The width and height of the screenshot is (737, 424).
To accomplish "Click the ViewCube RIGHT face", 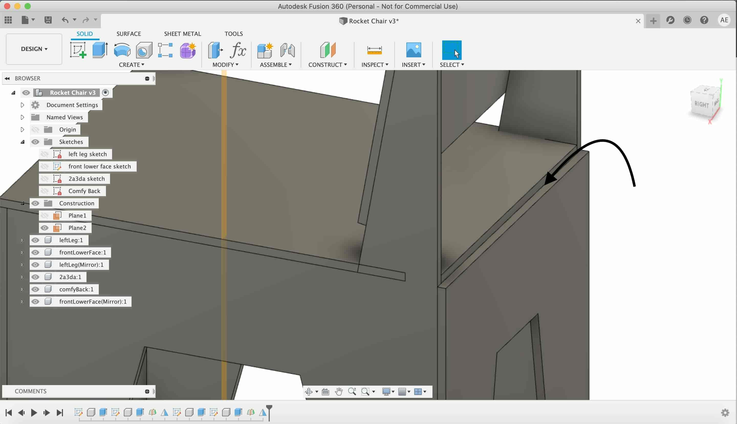I will 701,104.
